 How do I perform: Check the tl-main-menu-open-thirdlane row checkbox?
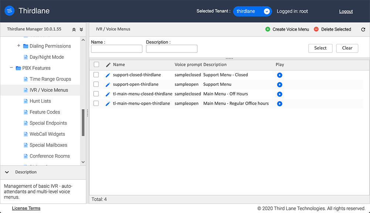click(96, 103)
